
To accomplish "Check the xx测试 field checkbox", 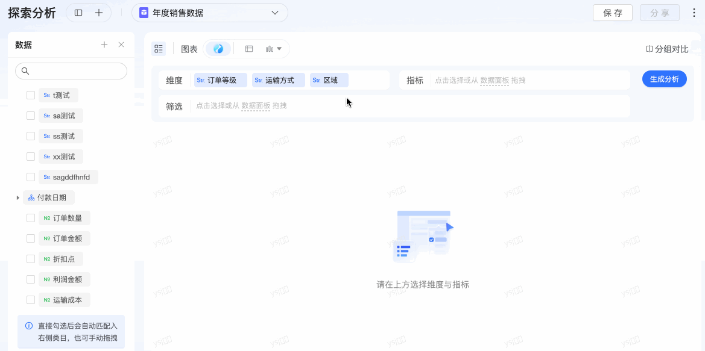I will 31,157.
